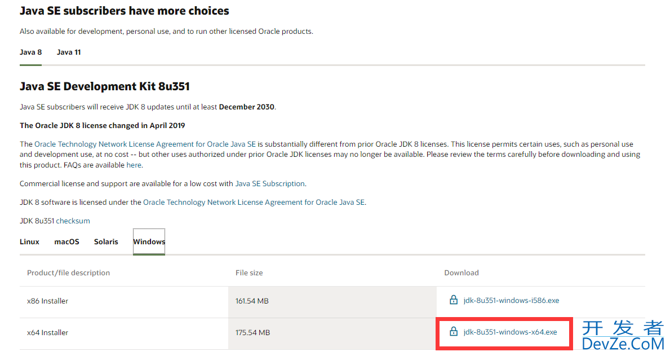
Task: Open the JDK 8u351 checksum link
Action: point(73,221)
